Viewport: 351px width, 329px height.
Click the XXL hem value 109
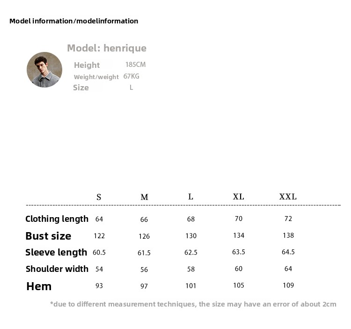pos(288,285)
